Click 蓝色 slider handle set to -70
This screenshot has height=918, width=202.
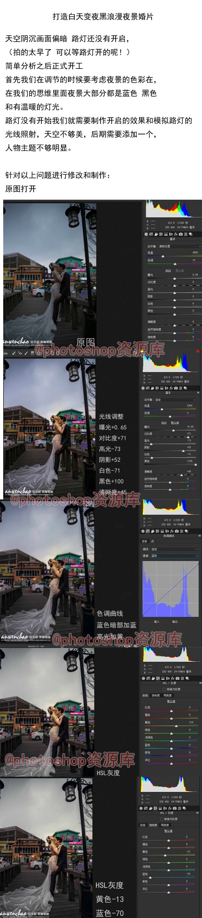click(150, 878)
